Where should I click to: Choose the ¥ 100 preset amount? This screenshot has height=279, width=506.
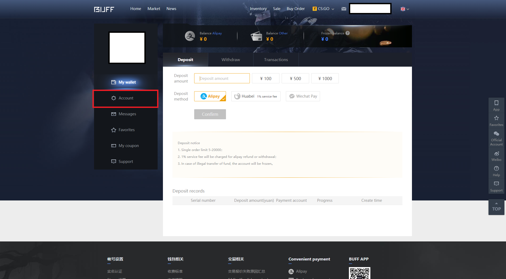266,79
